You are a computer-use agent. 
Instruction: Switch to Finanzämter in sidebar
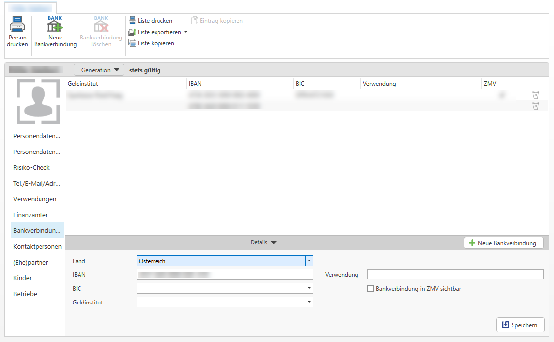(x=31, y=215)
